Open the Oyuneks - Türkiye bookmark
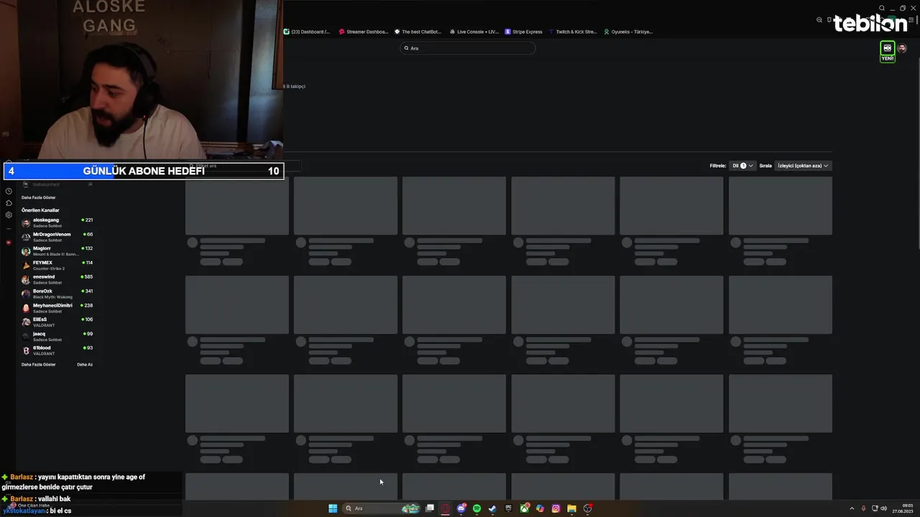The height and width of the screenshot is (517, 920). click(x=628, y=32)
